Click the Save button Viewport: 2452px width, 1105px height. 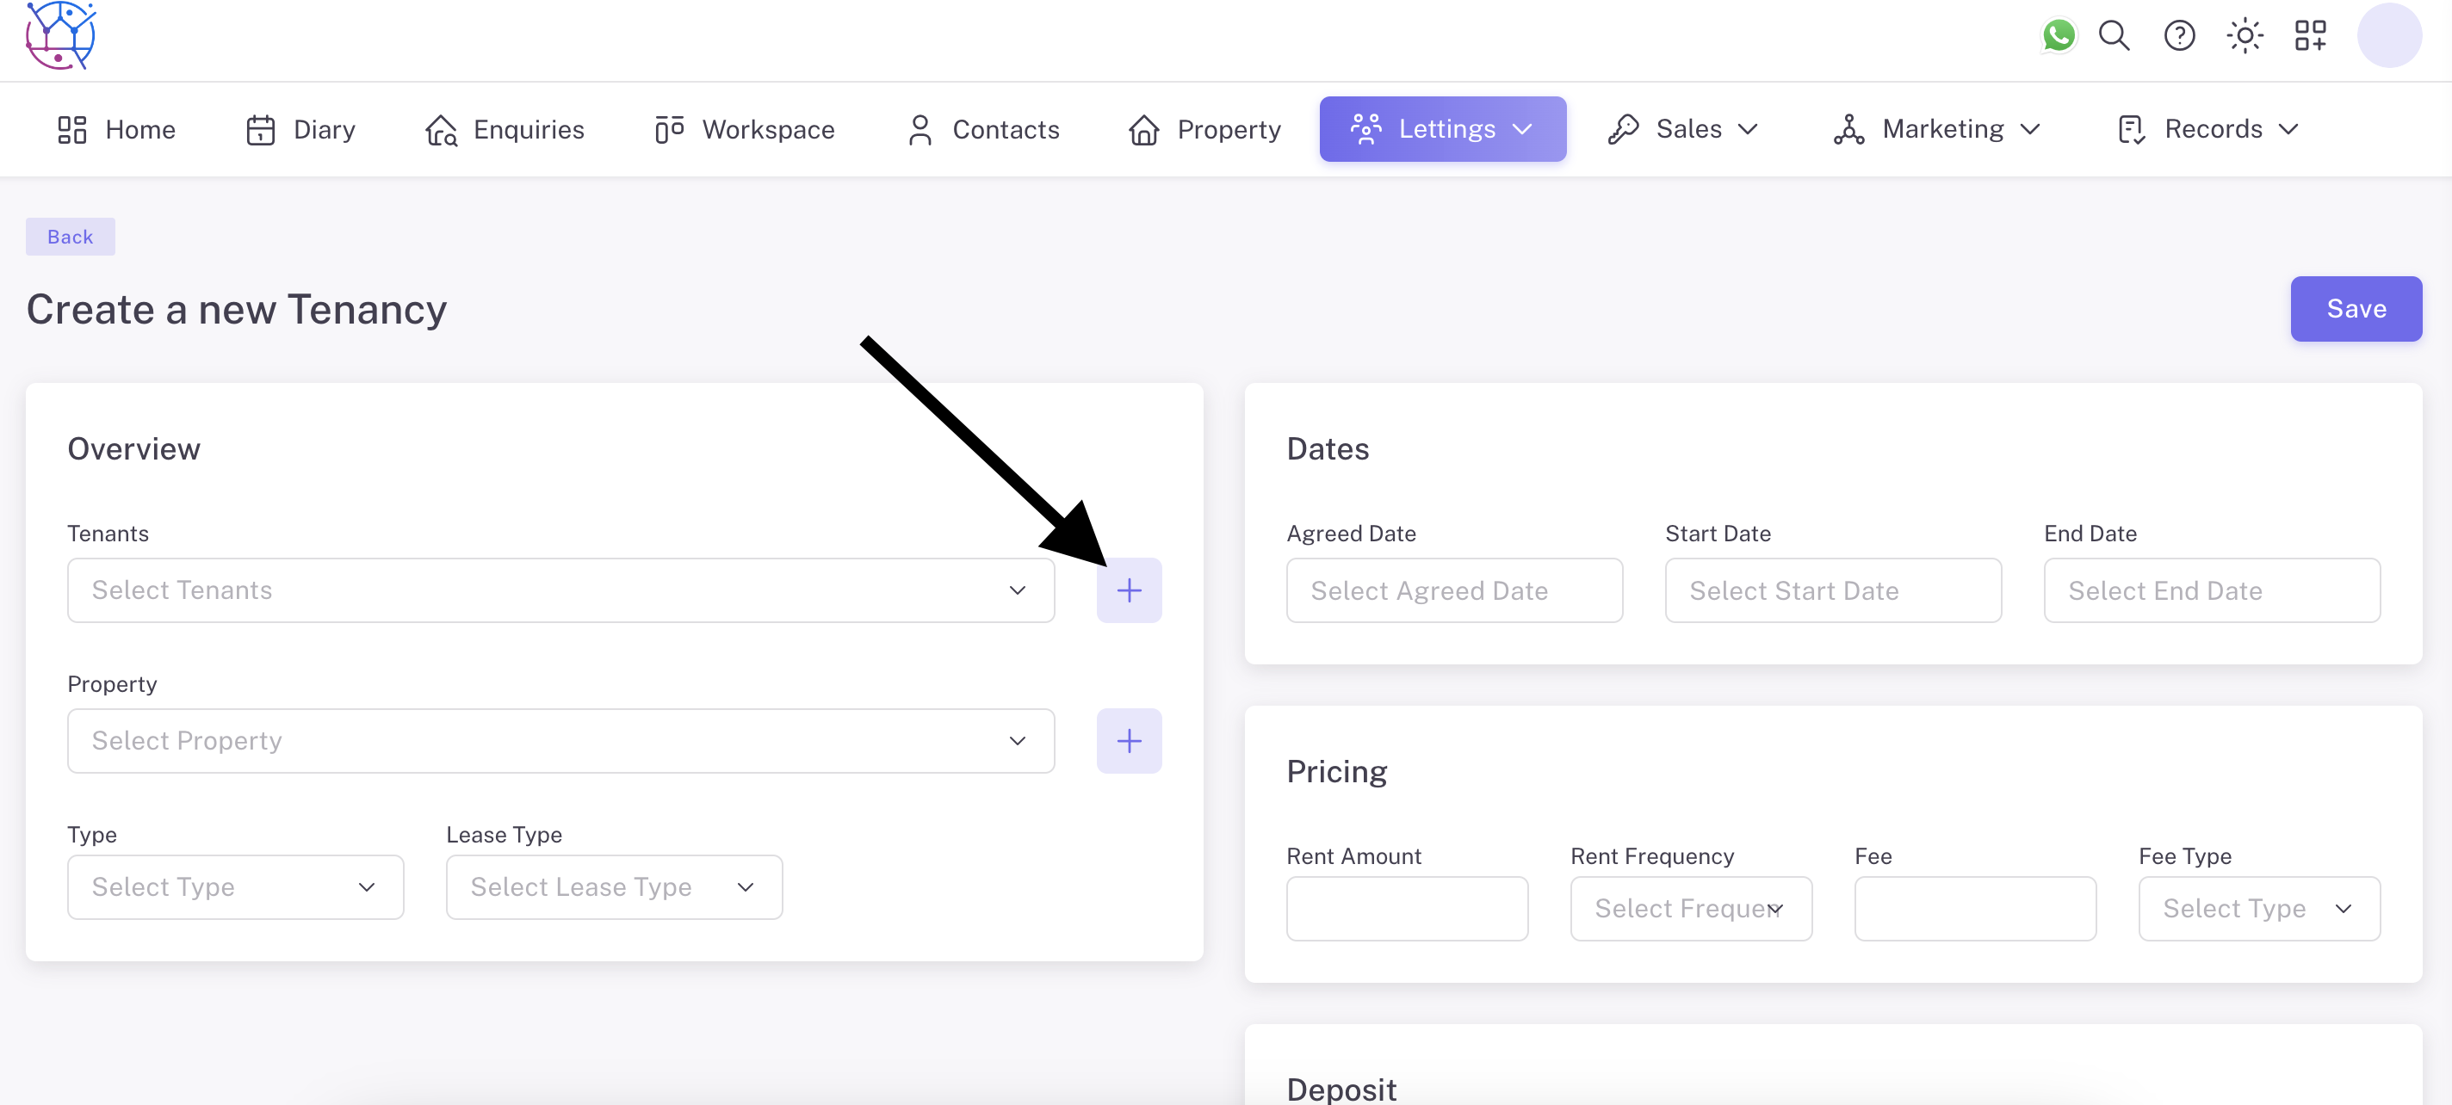tap(2356, 308)
